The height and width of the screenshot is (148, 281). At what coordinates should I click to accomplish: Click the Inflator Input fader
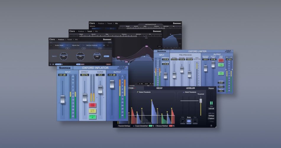tap(62, 99)
